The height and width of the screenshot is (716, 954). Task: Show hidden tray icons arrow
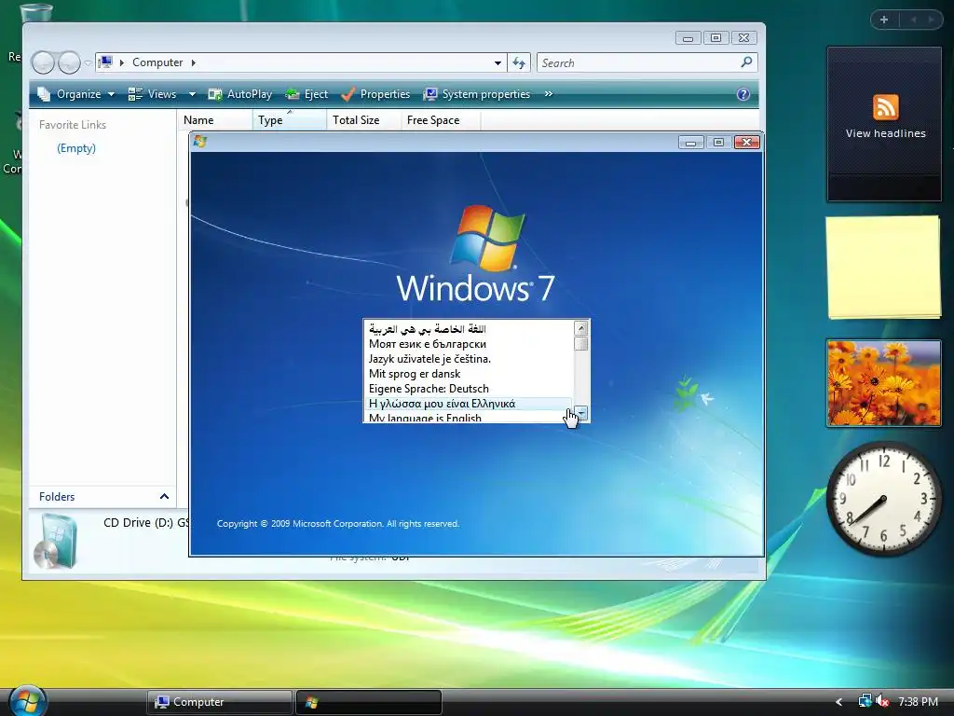(x=839, y=702)
